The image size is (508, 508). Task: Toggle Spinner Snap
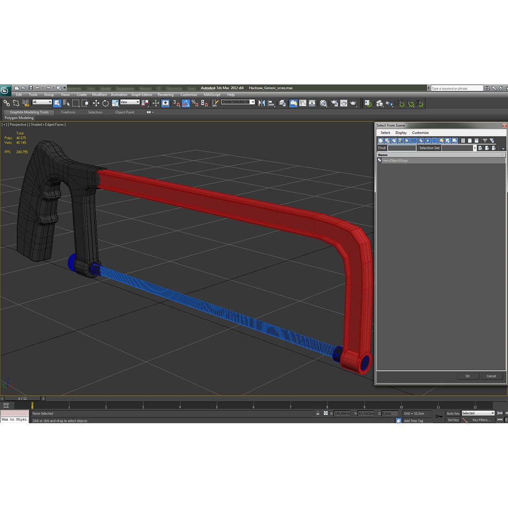(x=205, y=103)
